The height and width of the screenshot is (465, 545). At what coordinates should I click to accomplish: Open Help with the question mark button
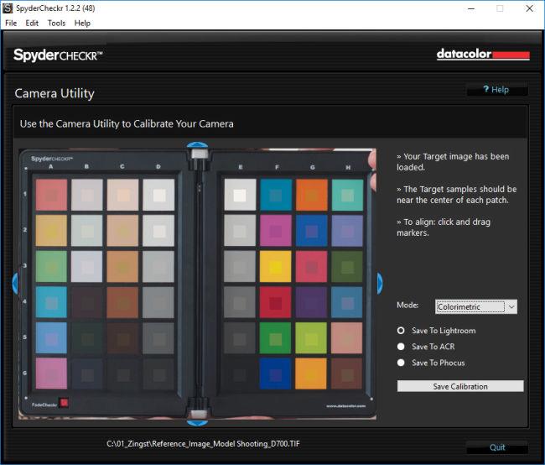tap(496, 90)
